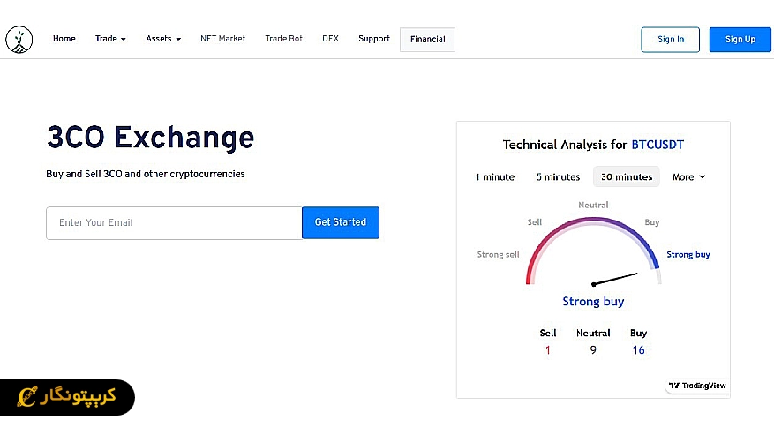
Task: Open the NFT Market page
Action: click(x=222, y=39)
